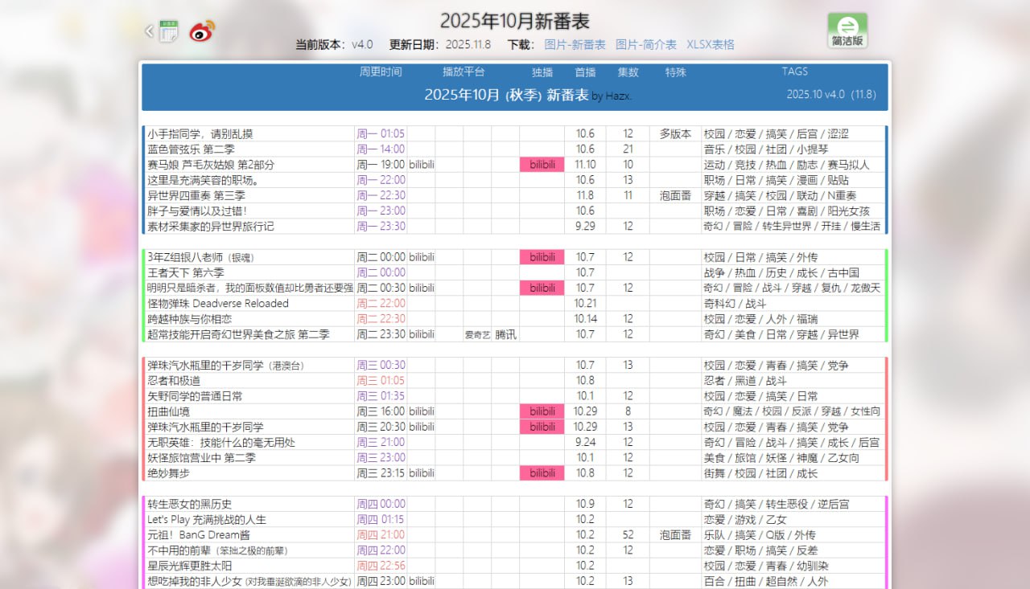This screenshot has height=589, width=1030.
Task: Select Let's Play 充满挑战的人生 title
Action: [206, 520]
